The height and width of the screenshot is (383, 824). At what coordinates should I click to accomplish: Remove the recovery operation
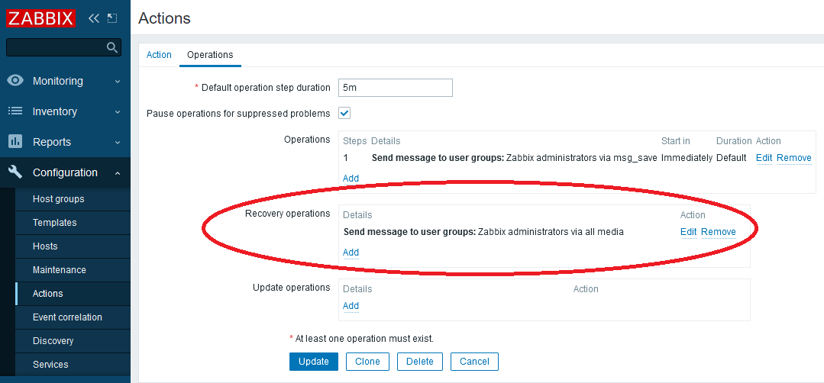(x=718, y=232)
